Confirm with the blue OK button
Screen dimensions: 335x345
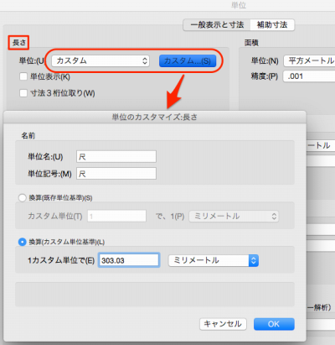coord(274,324)
